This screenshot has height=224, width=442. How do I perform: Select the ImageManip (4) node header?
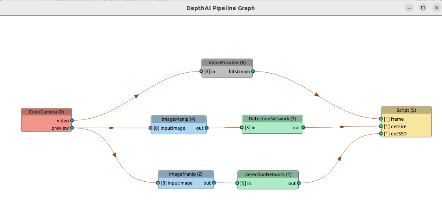[179, 119]
